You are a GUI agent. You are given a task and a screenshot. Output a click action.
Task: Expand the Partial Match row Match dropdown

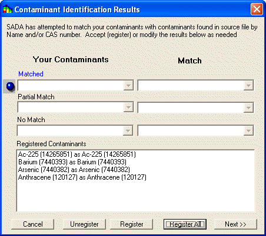click(x=248, y=107)
